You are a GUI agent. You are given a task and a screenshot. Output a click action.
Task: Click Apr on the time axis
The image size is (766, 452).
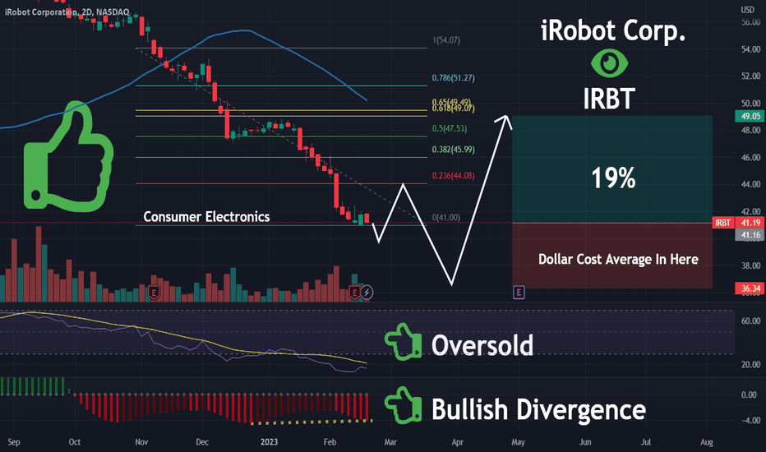tap(457, 442)
